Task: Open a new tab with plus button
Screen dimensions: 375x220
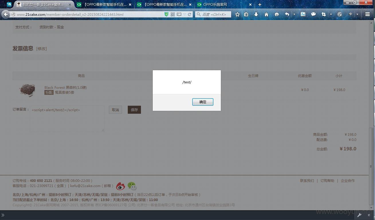Action: click(x=260, y=5)
